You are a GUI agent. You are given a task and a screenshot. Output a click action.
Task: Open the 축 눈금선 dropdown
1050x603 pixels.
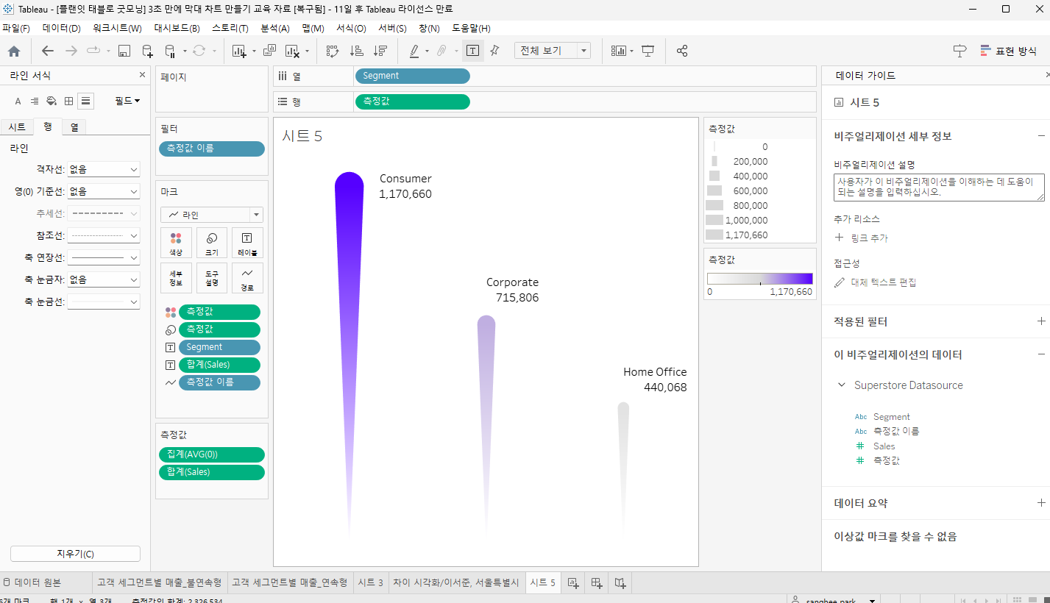(x=104, y=302)
